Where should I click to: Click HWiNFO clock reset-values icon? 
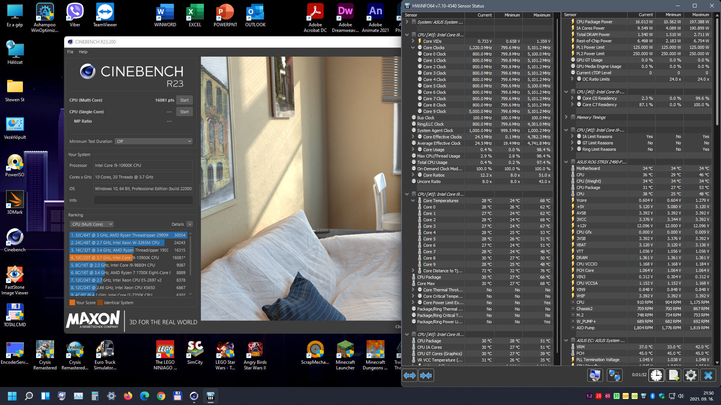point(656,375)
